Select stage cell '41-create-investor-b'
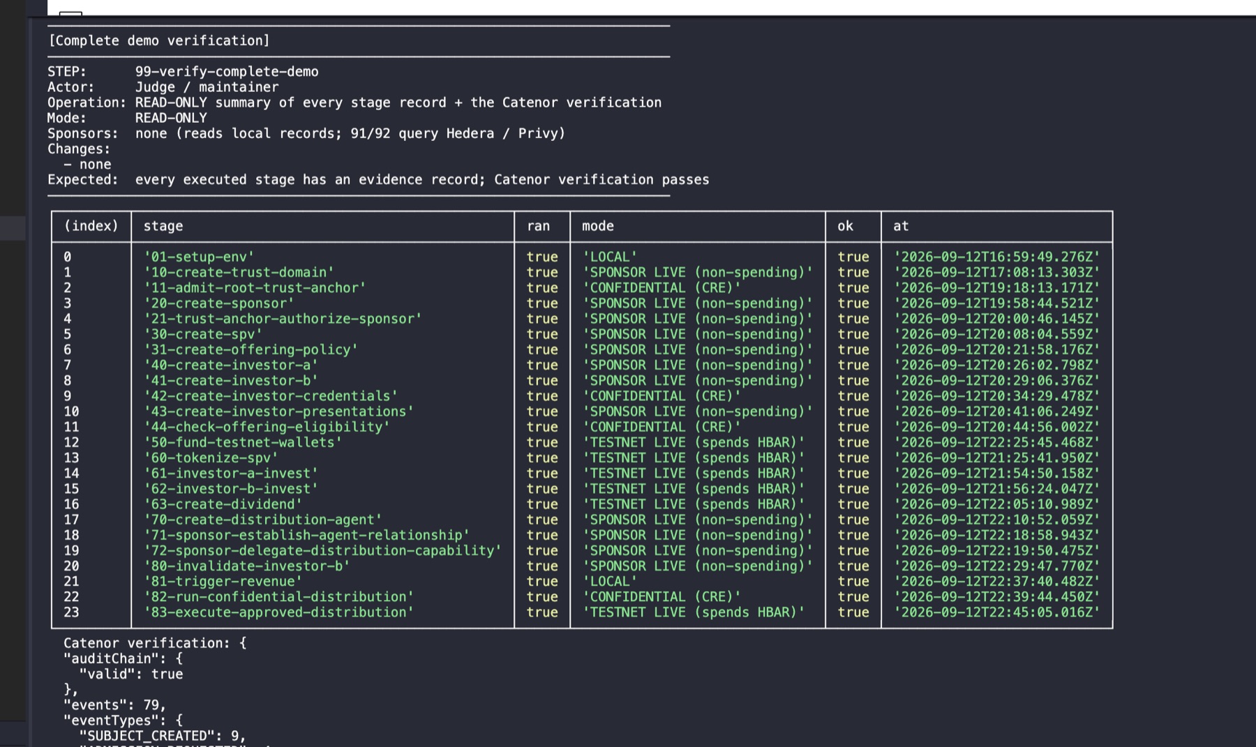The height and width of the screenshot is (747, 1256). point(231,380)
